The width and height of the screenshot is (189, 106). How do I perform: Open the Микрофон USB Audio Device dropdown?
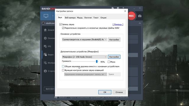[x=84, y=57]
